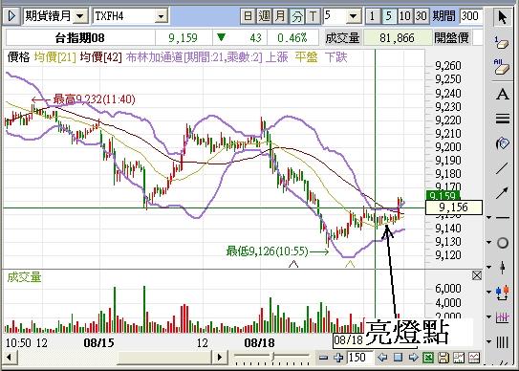The image size is (519, 371).
Task: Select the straight line drawing tool
Action: coord(502,168)
